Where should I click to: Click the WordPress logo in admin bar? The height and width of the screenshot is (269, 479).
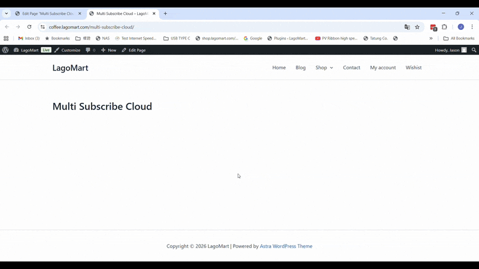pos(5,50)
